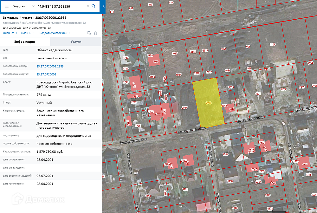Add parcel to favorites with star icon
The width and height of the screenshot is (317, 213).
(x=95, y=33)
